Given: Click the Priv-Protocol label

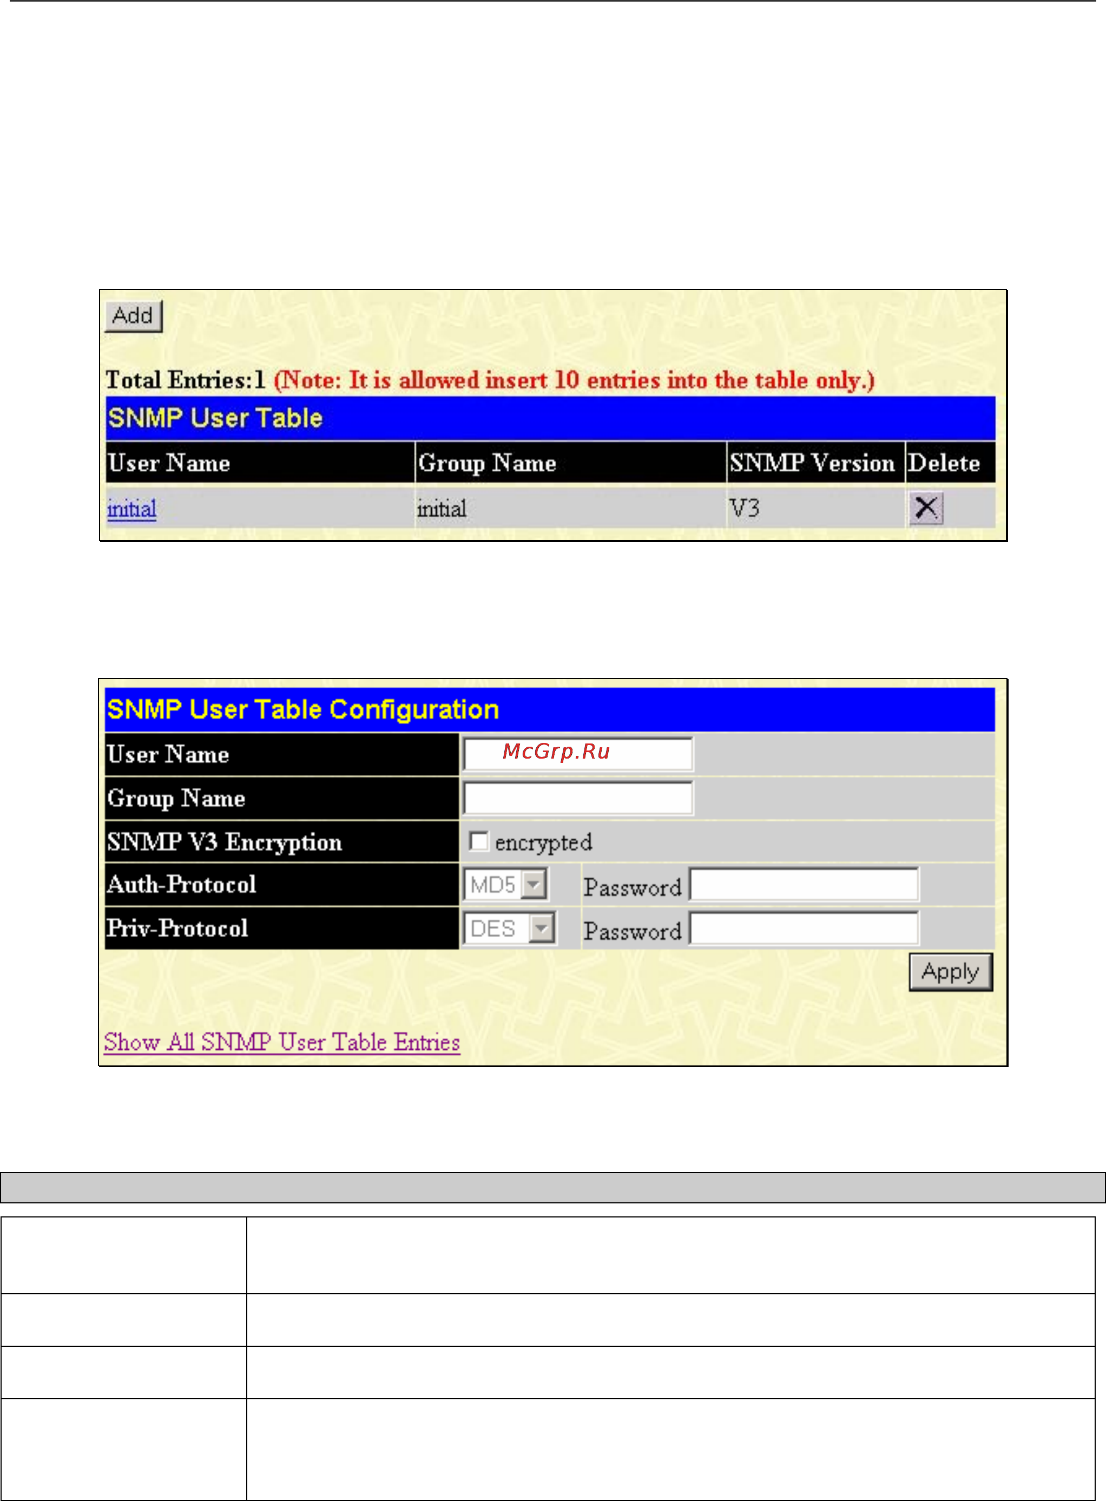Looking at the screenshot, I should [x=177, y=928].
